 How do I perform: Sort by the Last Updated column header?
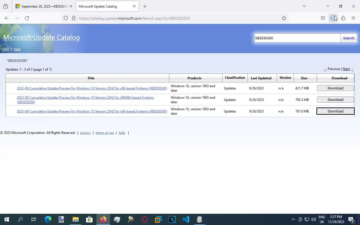261,78
